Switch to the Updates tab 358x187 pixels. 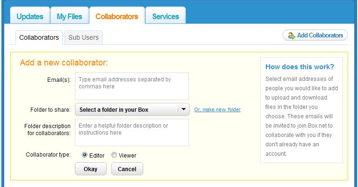[x=30, y=16]
